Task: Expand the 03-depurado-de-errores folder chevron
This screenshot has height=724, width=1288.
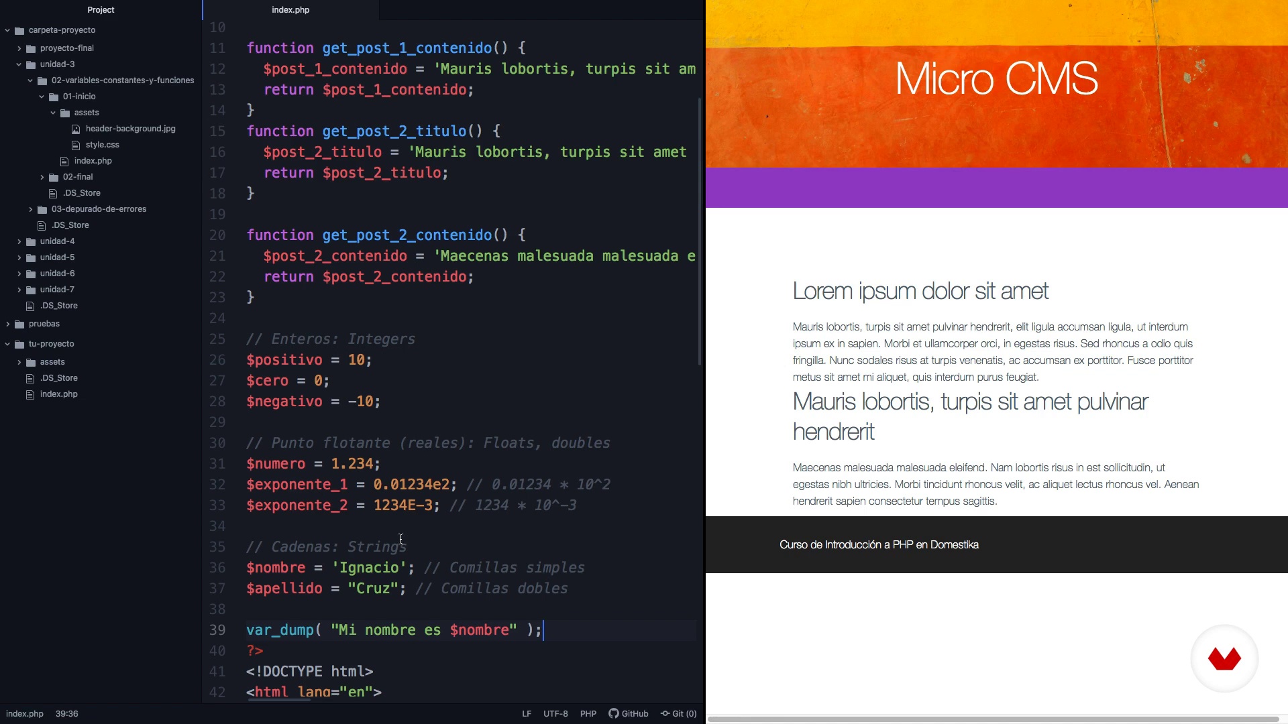Action: pyautogui.click(x=30, y=209)
